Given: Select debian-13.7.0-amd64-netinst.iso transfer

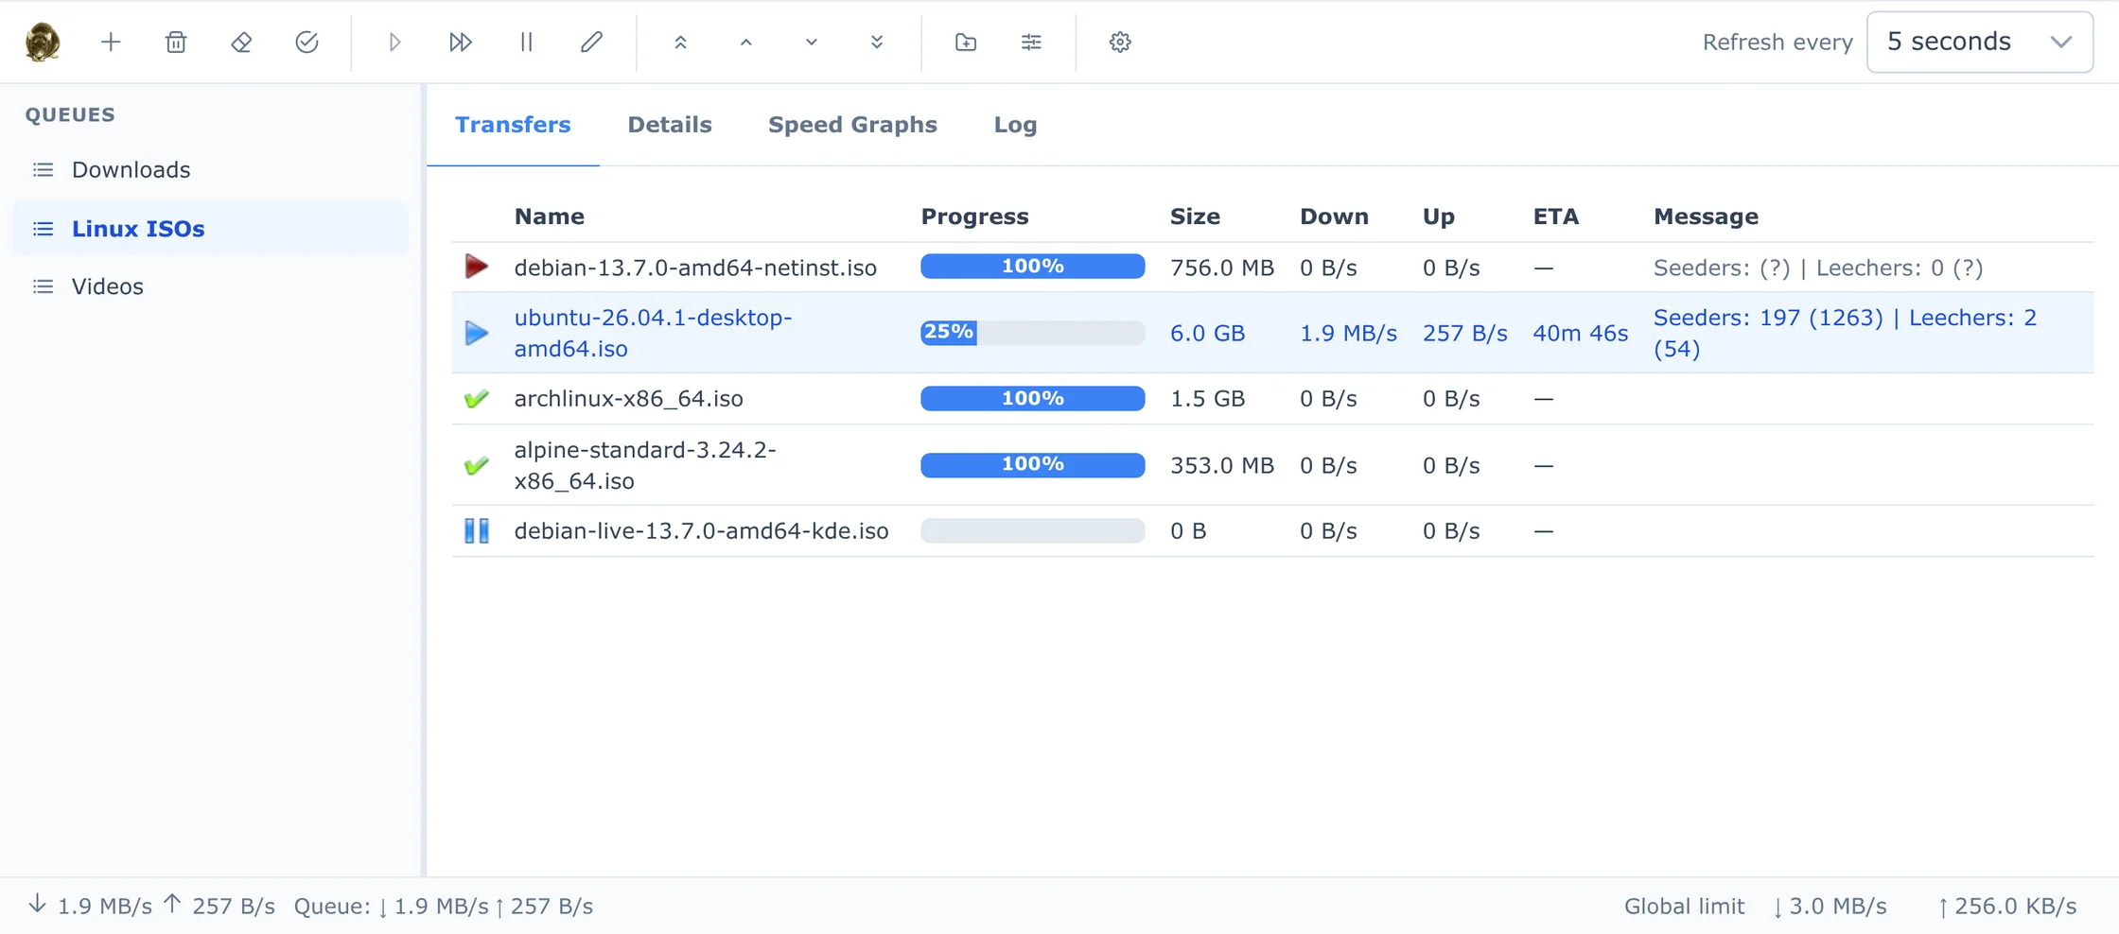Looking at the screenshot, I should 1272,268.
